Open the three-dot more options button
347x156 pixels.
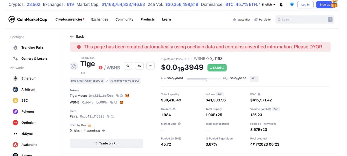(x=150, y=66)
